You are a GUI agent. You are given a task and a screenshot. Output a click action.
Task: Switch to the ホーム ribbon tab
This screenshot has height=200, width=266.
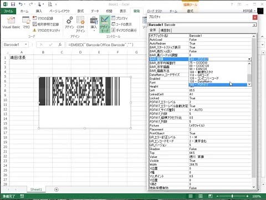click(24, 11)
